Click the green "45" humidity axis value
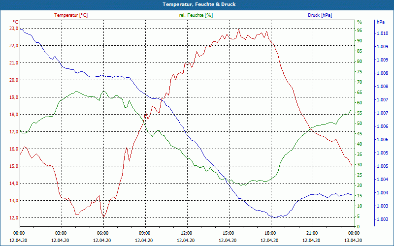 tap(360, 134)
